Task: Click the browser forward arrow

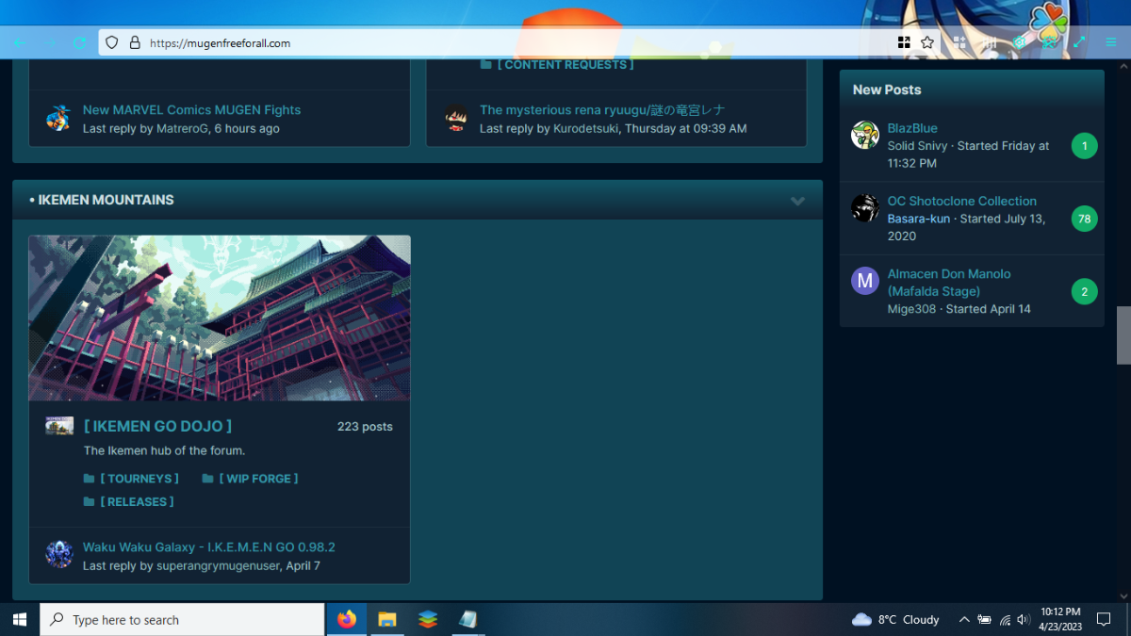Action: coord(51,43)
